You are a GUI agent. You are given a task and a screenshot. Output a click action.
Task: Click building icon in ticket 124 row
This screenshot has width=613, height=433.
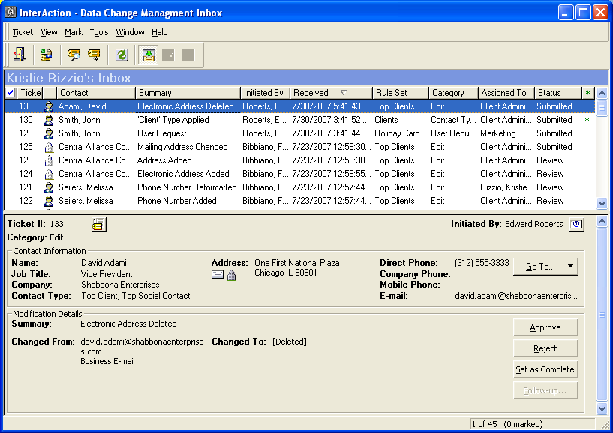[x=49, y=174]
